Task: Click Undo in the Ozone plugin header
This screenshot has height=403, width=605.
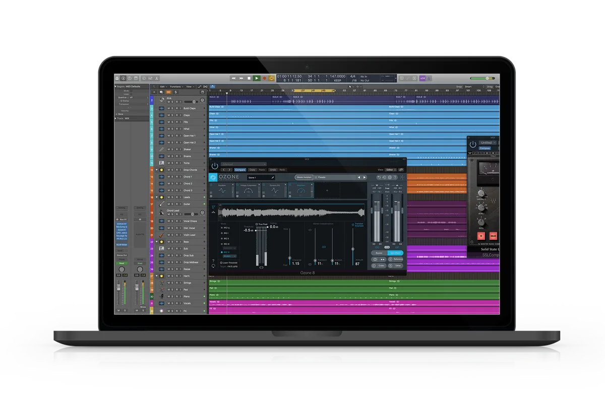Action: (273, 170)
